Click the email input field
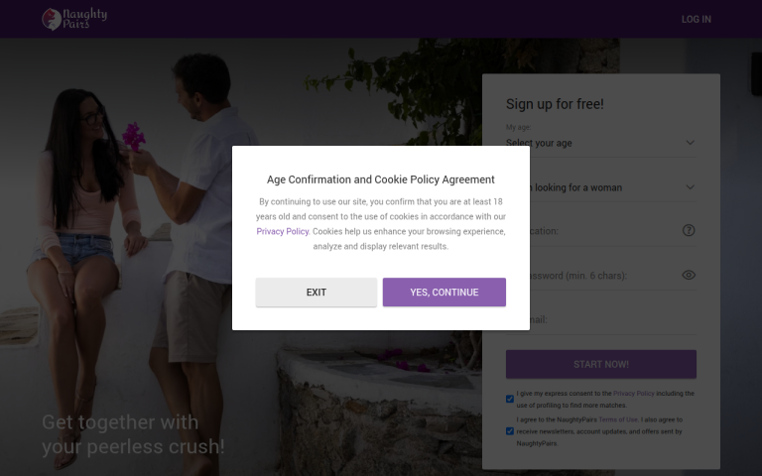 [x=600, y=320]
